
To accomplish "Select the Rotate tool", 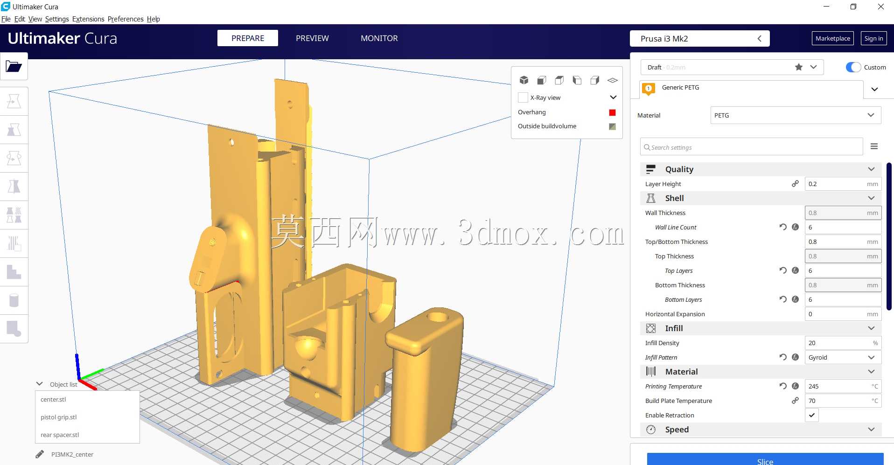I will (14, 158).
